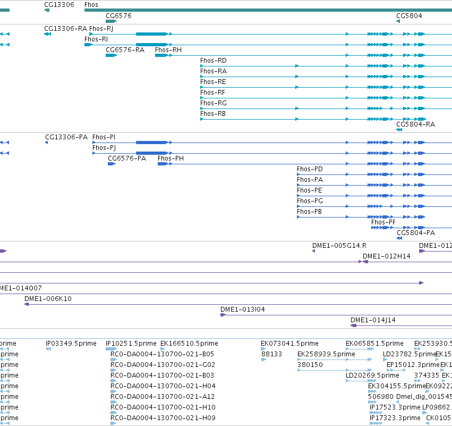Select the CG5804-RA transcript label
This screenshot has width=452, height=426.
click(x=416, y=124)
